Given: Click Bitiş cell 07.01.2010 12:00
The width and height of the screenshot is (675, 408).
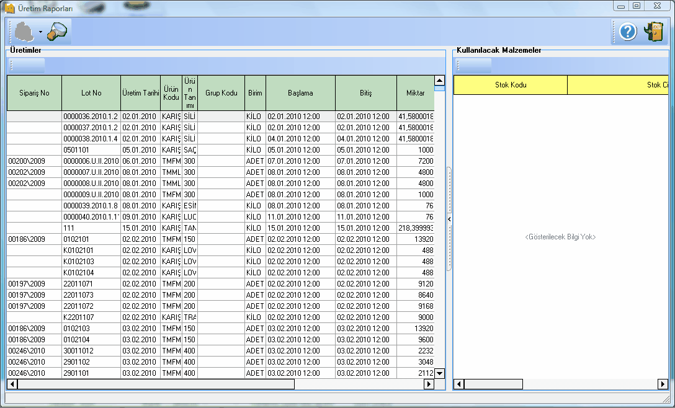Looking at the screenshot, I should pyautogui.click(x=366, y=161).
